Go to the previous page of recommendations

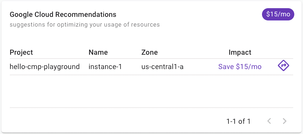[269, 121]
